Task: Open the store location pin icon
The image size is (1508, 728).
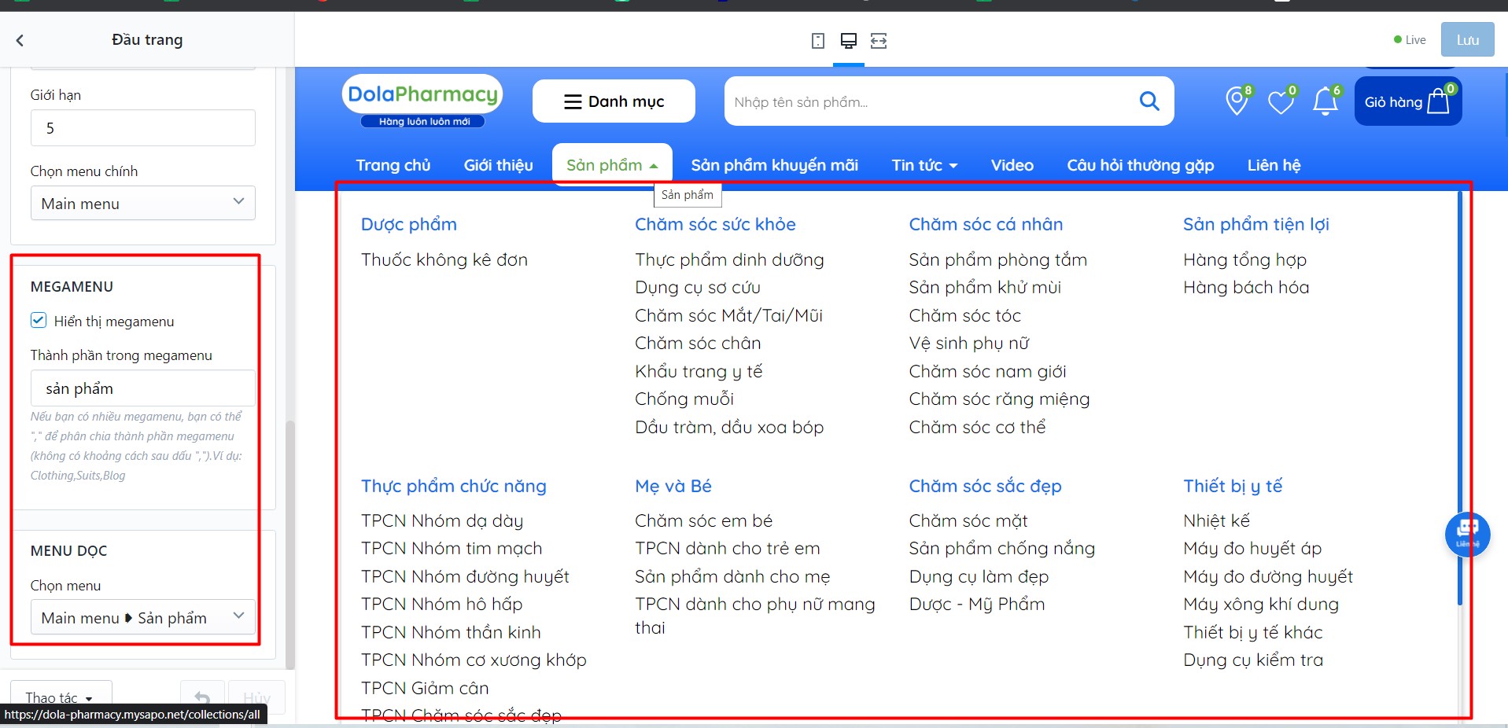Action: [x=1237, y=101]
